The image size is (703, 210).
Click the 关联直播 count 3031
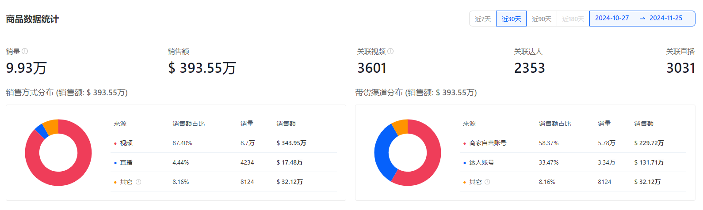pyautogui.click(x=680, y=68)
